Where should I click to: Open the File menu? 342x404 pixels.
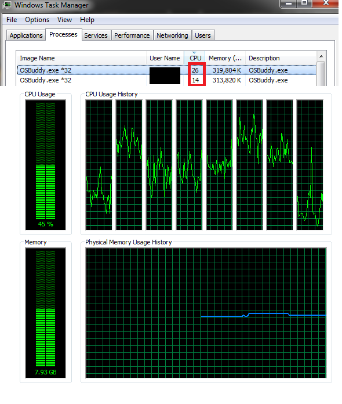pyautogui.click(x=12, y=20)
